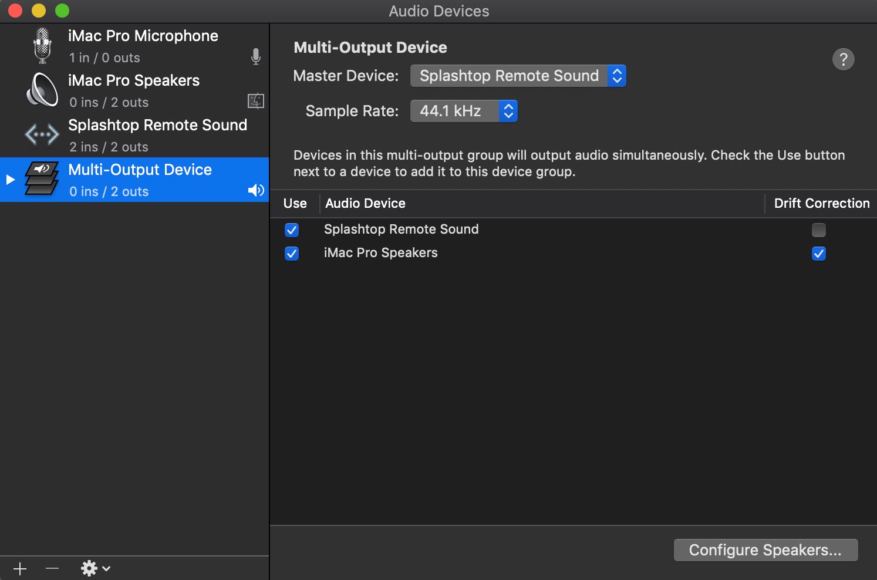Open the gear action menu
This screenshot has width=877, height=580.
96,568
